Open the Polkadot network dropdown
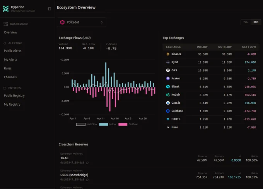Viewport: 263px width, 189px height. click(x=82, y=22)
